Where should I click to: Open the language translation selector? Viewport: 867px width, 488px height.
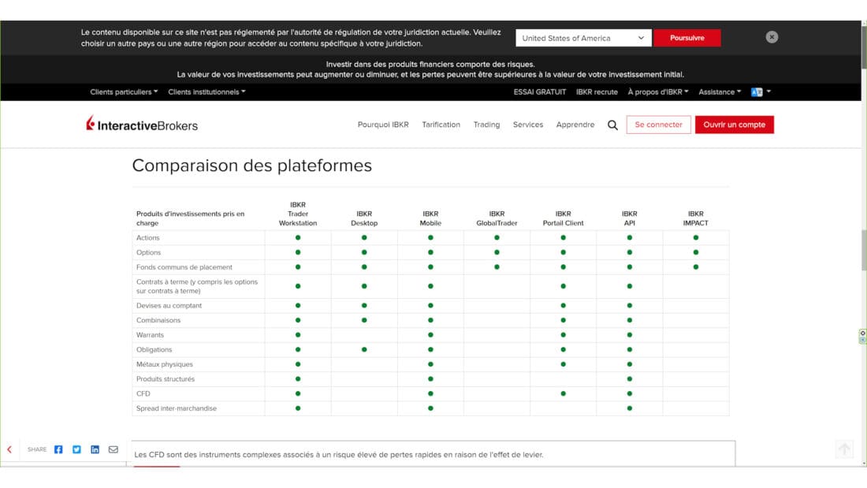pyautogui.click(x=761, y=92)
